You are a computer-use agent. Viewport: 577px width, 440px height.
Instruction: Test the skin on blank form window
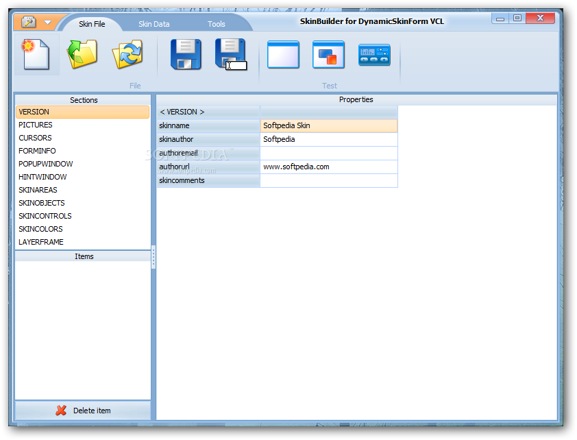point(283,54)
